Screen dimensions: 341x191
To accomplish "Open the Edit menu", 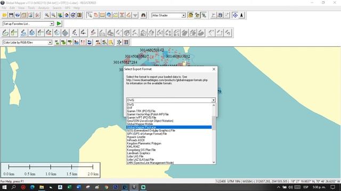I will (12, 8).
